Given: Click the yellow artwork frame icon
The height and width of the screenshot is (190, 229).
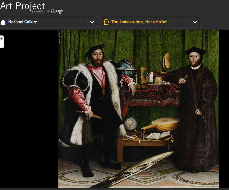Looking at the screenshot, I should tap(106, 22).
